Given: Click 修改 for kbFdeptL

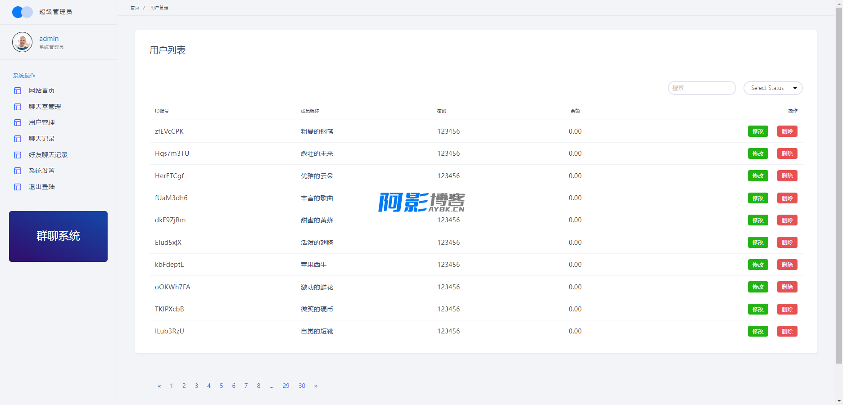Looking at the screenshot, I should click(x=758, y=265).
